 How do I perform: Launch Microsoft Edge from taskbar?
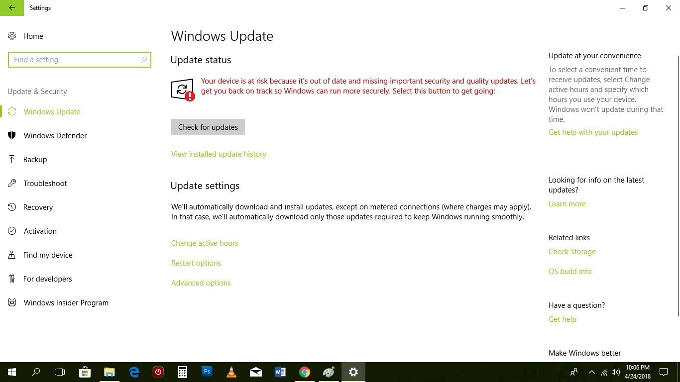pos(134,372)
